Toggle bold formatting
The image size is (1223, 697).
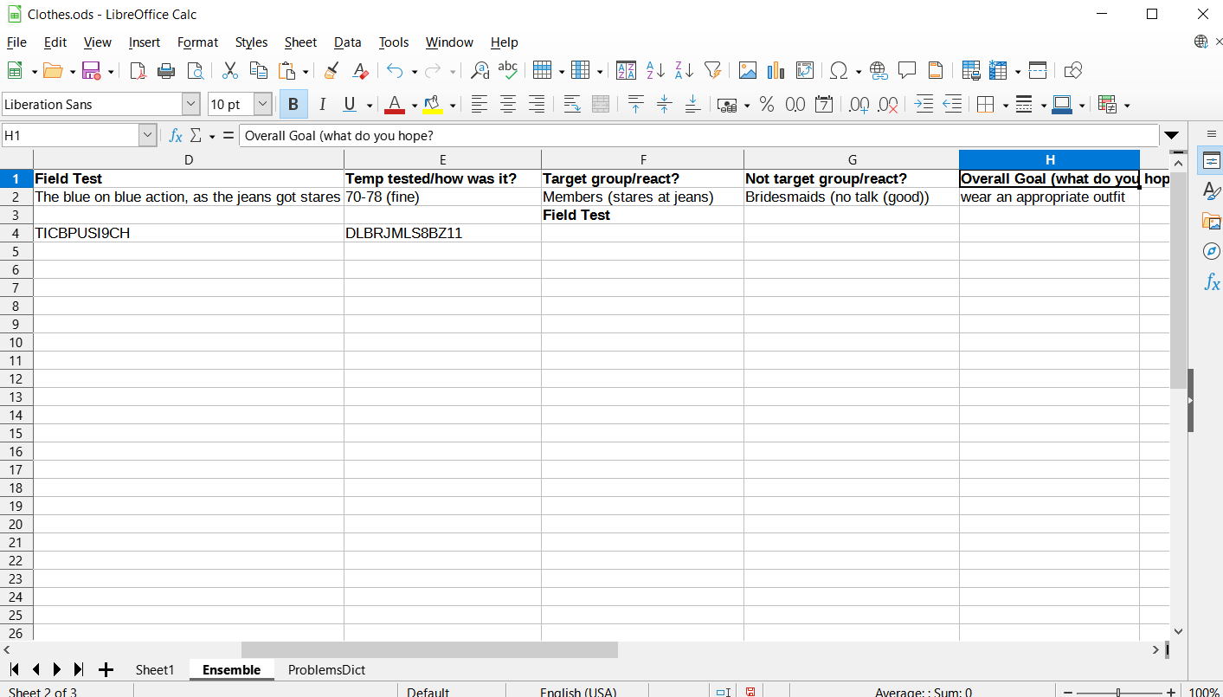[x=293, y=105]
